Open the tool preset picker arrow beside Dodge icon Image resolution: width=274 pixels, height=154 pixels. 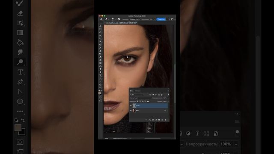click(x=109, y=19)
